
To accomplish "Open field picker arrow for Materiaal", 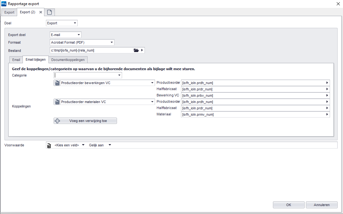I will click(327, 114).
